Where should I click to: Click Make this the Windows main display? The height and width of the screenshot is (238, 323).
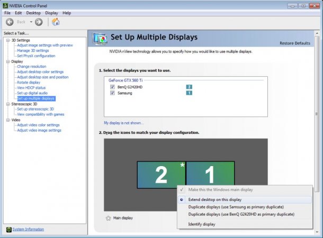click(245, 190)
